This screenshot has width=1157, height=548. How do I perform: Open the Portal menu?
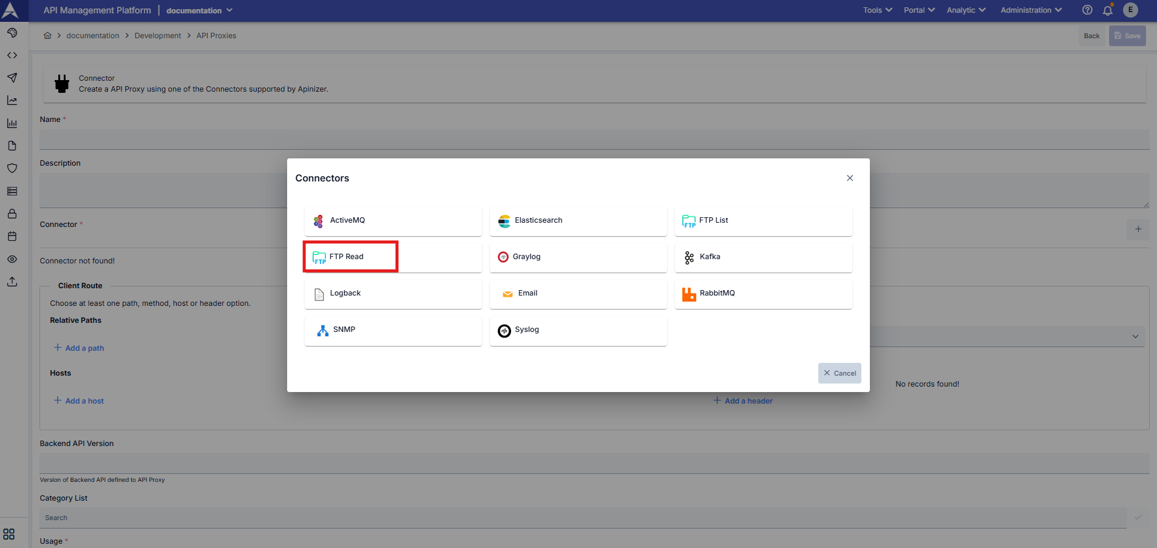tap(919, 10)
